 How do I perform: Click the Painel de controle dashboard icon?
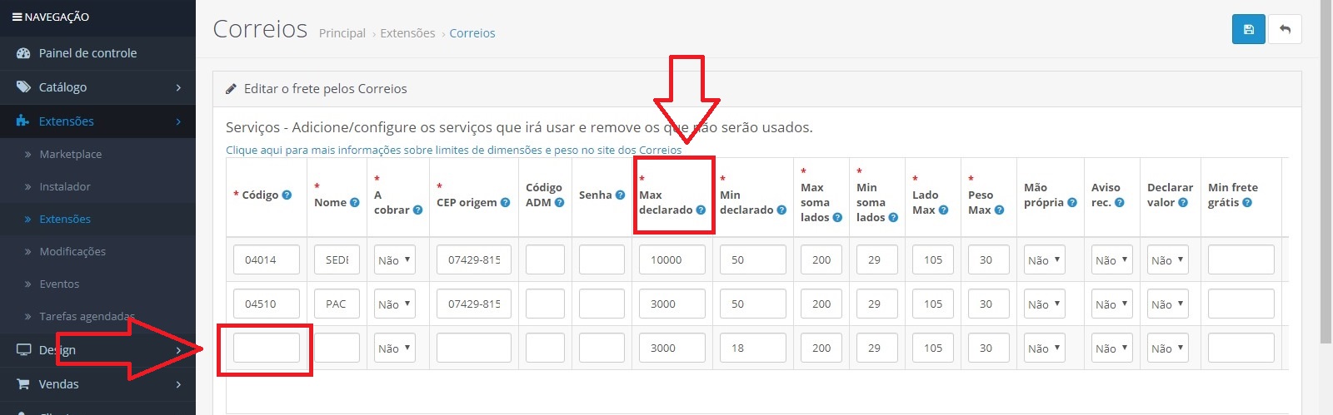point(23,52)
